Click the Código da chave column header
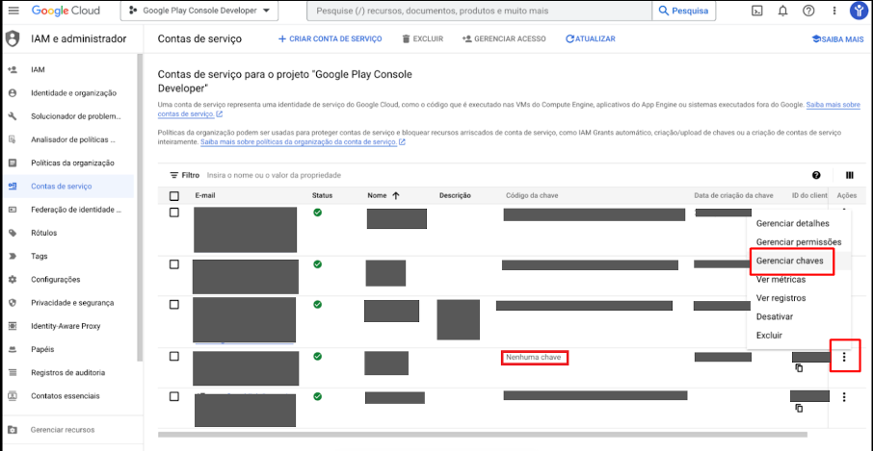The height and width of the screenshot is (451, 873). pos(532,195)
